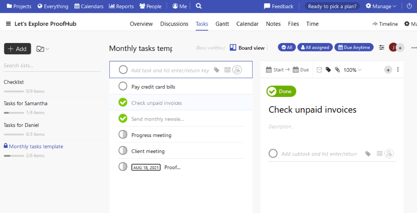Click the empty circle in Add subtask row
Viewport: 417px width, 213px height.
pos(273,153)
